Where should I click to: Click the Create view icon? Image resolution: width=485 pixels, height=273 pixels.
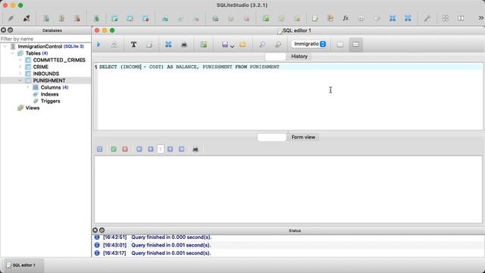pyautogui.click(x=266, y=18)
